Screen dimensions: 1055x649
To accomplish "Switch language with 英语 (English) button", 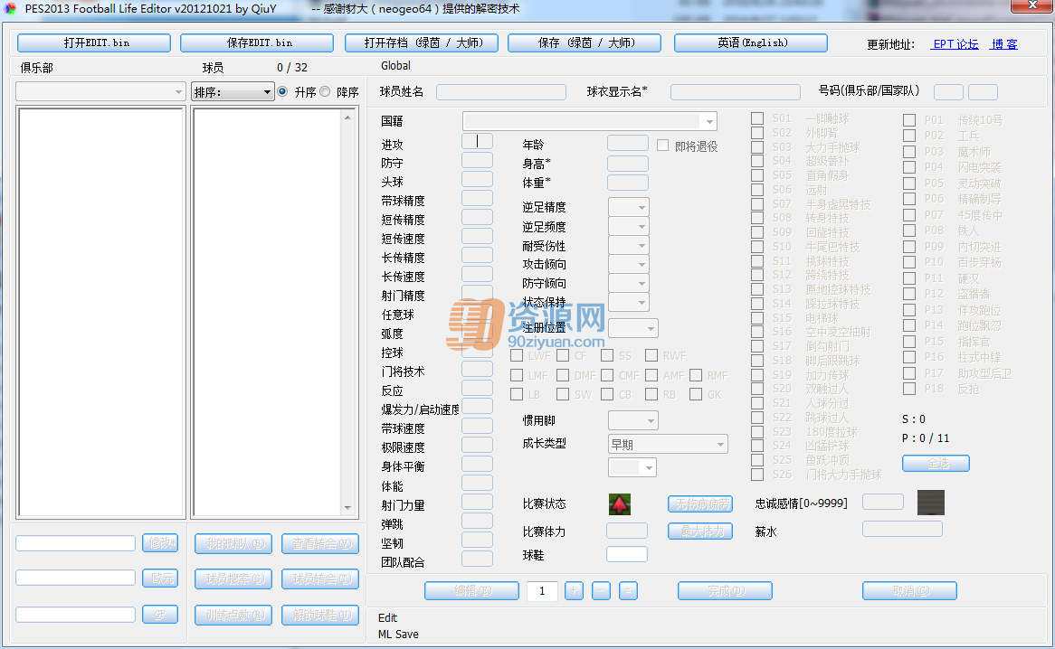I will [751, 42].
